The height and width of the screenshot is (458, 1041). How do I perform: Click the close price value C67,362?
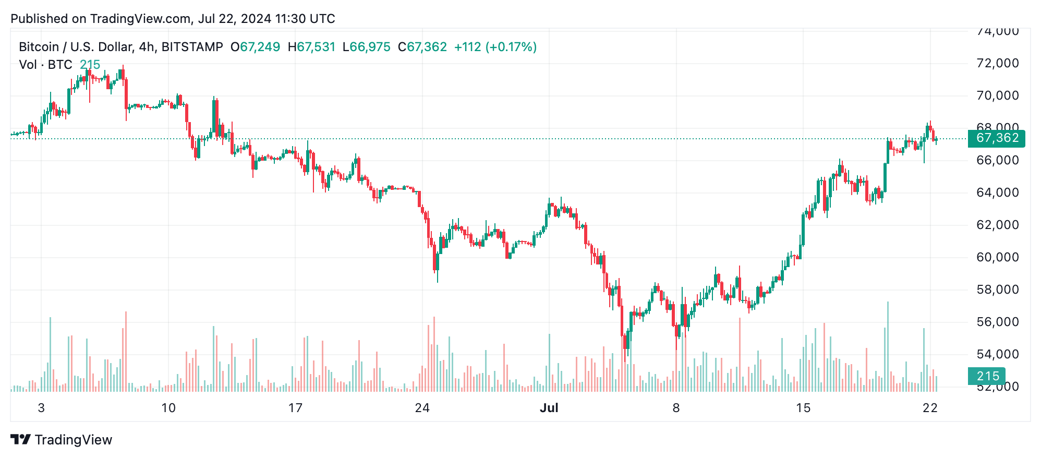pyautogui.click(x=422, y=47)
